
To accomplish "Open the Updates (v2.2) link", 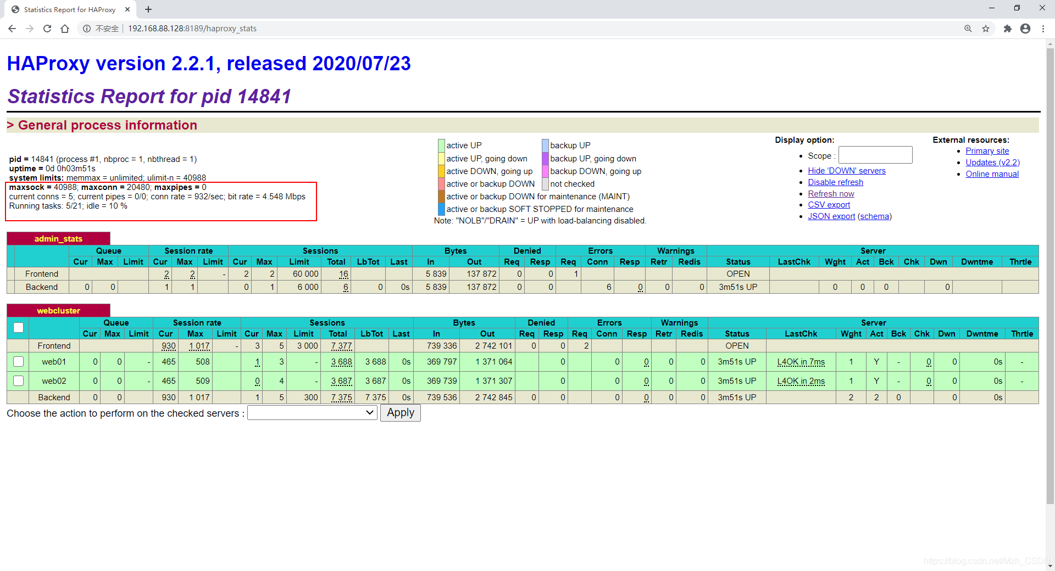I will 992,163.
